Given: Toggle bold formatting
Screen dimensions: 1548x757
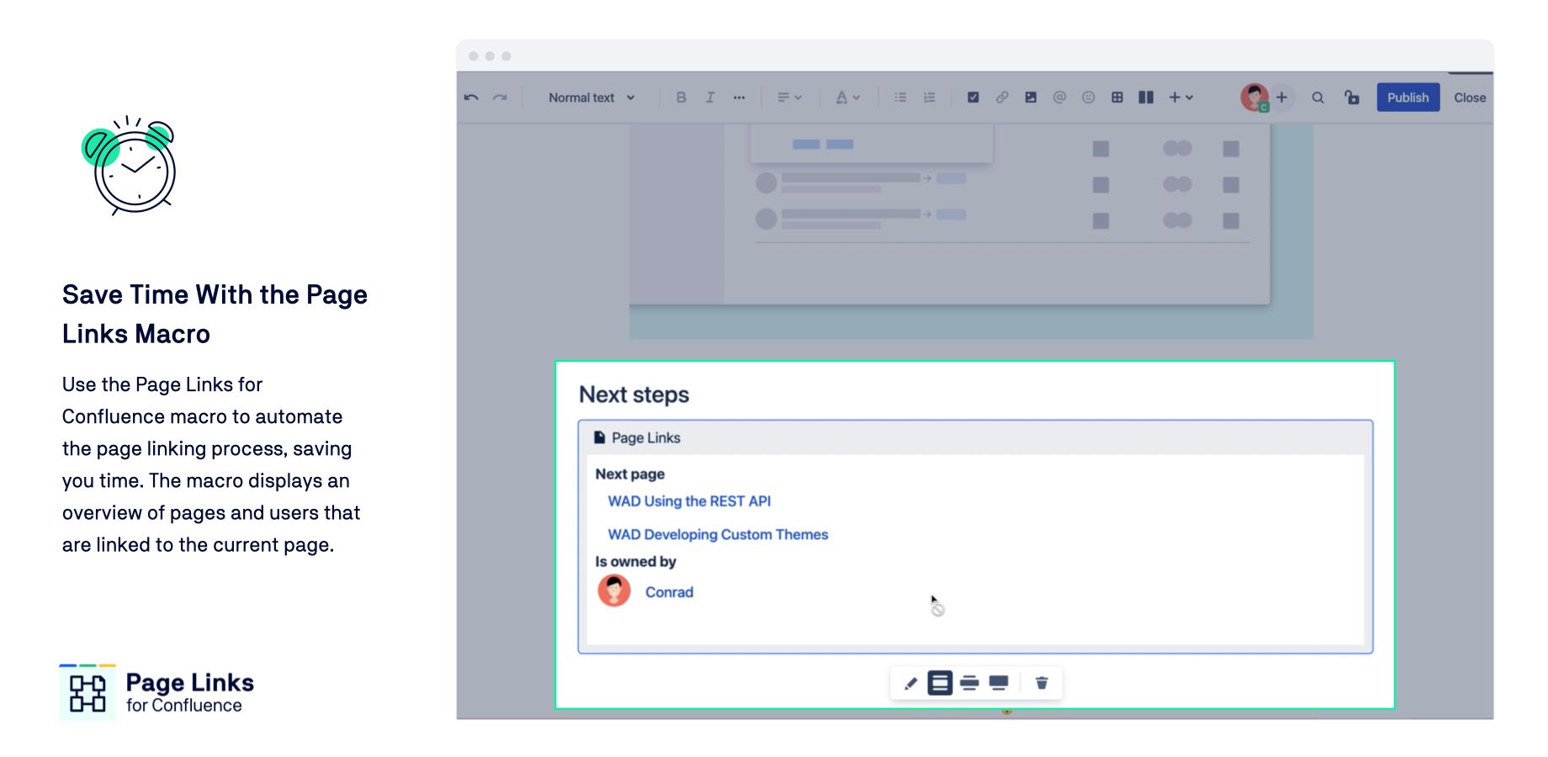Looking at the screenshot, I should click(x=681, y=98).
